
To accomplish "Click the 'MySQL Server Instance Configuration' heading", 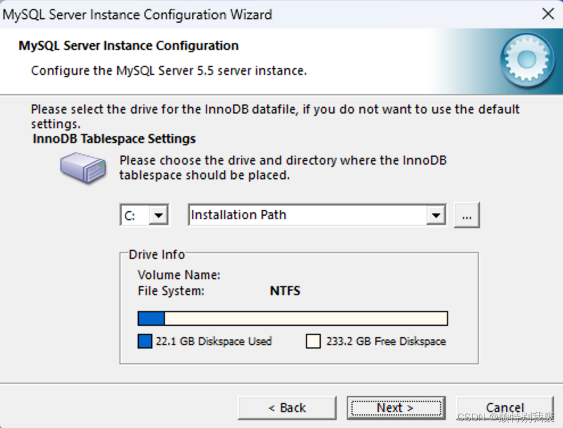I will coord(129,46).
